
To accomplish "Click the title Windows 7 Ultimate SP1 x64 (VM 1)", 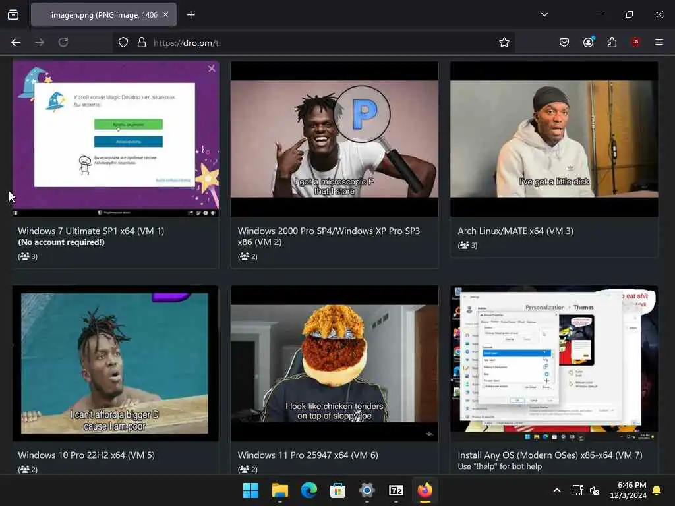I will coord(91,231).
